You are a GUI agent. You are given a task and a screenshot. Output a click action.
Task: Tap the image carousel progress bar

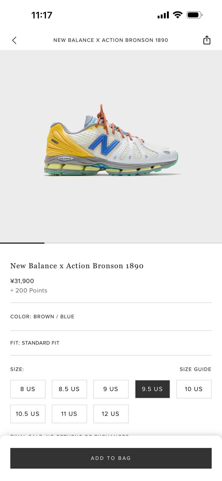tap(111, 243)
